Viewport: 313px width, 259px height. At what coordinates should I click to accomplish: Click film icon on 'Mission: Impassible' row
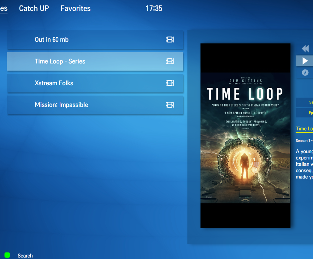(170, 105)
